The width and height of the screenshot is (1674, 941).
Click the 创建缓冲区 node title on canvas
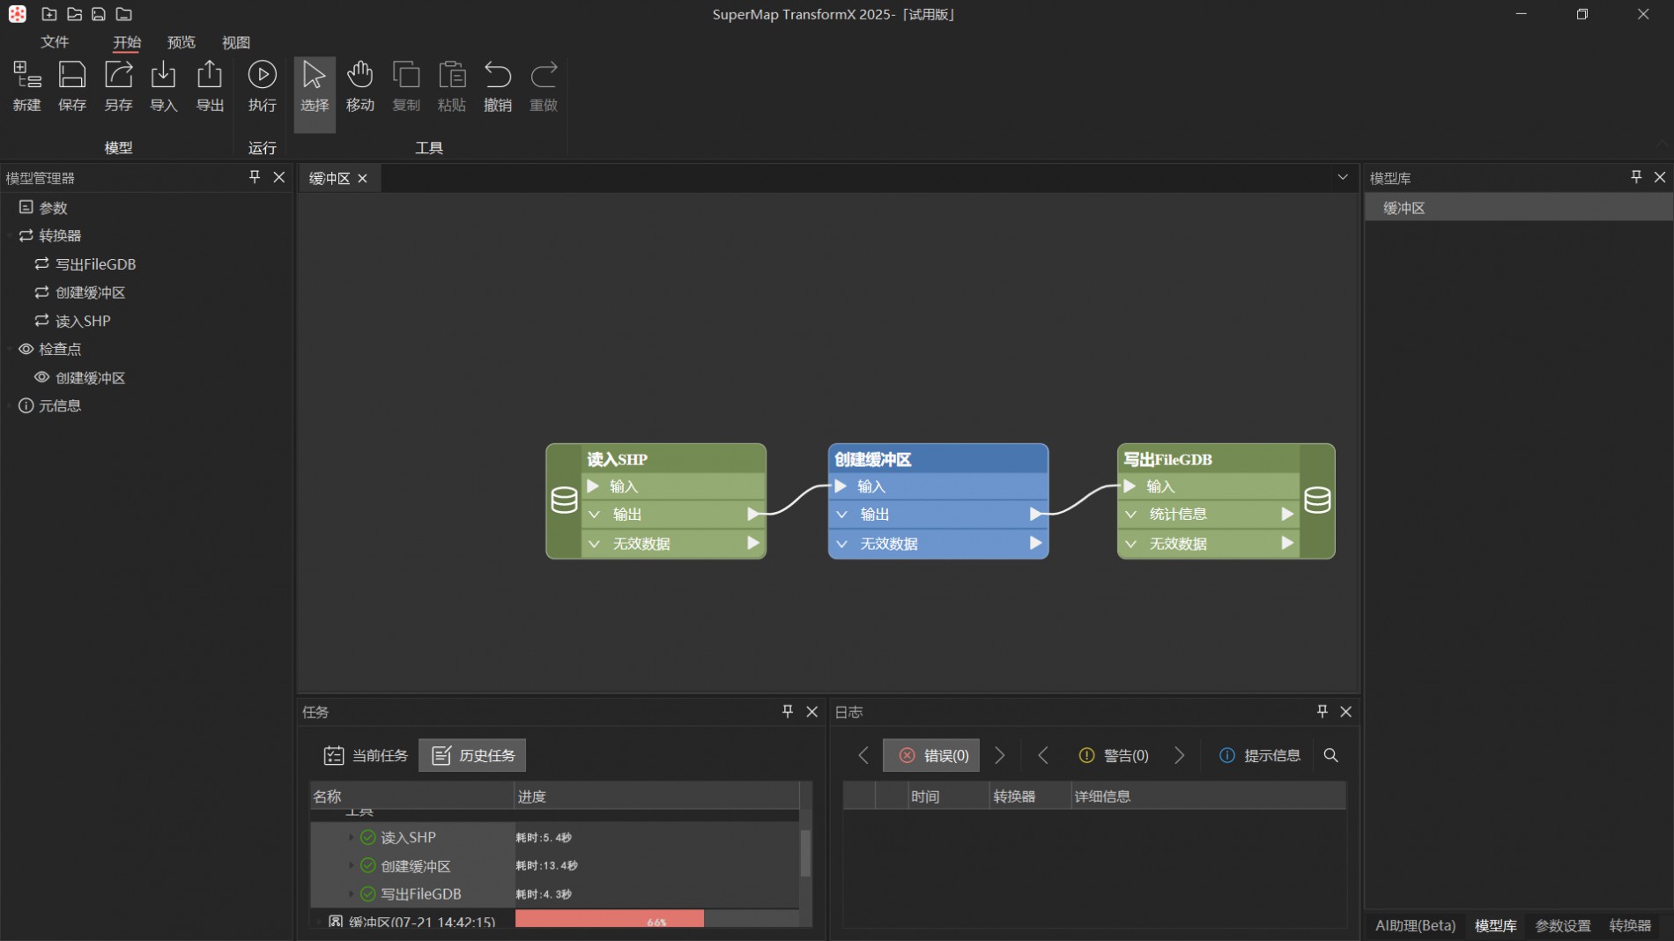tap(873, 459)
